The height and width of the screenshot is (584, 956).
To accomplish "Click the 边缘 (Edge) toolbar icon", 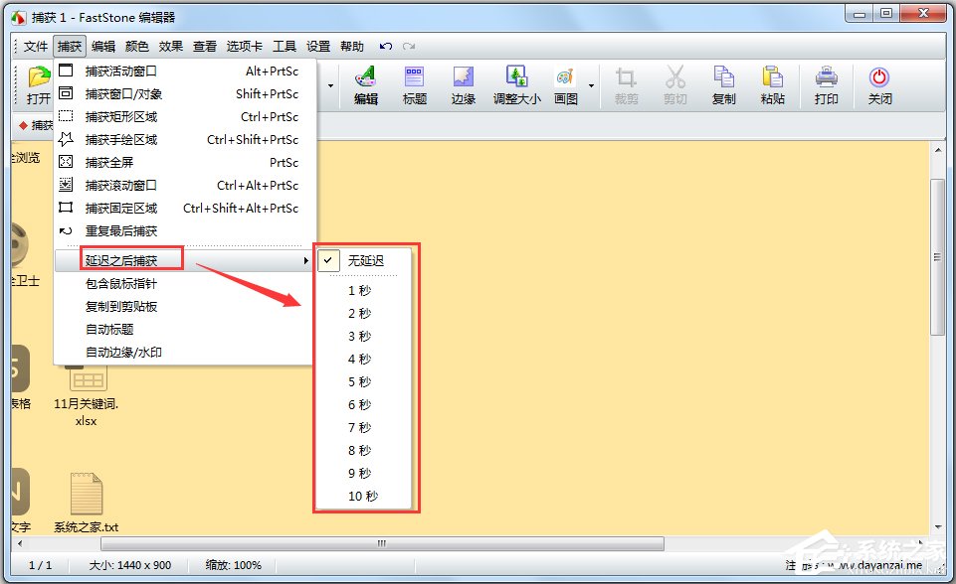I will click(464, 84).
